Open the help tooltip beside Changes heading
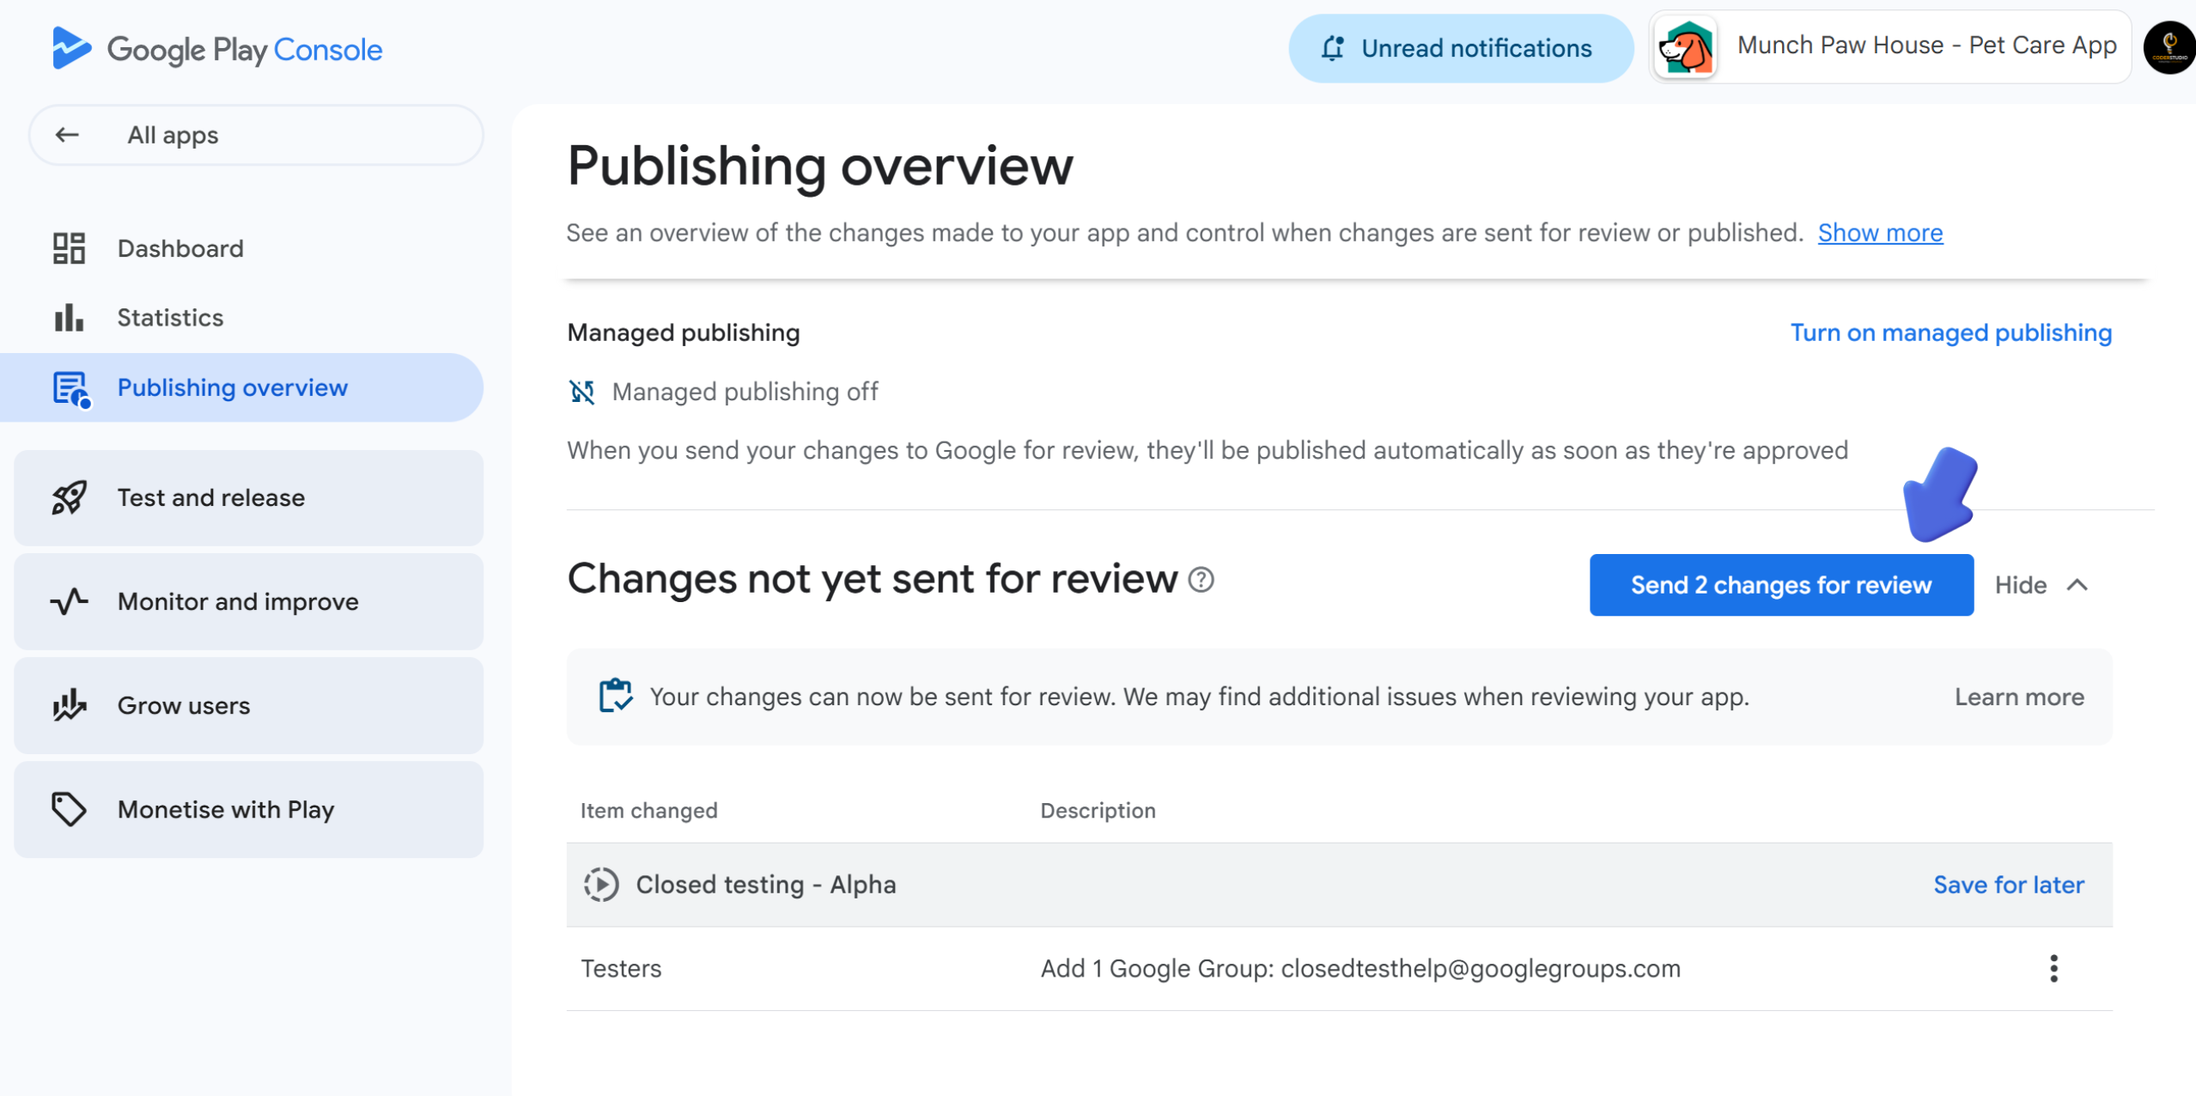2196x1096 pixels. (1201, 581)
